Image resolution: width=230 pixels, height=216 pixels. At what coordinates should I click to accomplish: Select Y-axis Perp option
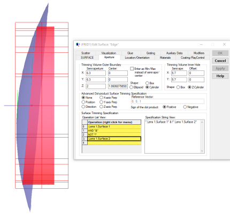coord(101,102)
